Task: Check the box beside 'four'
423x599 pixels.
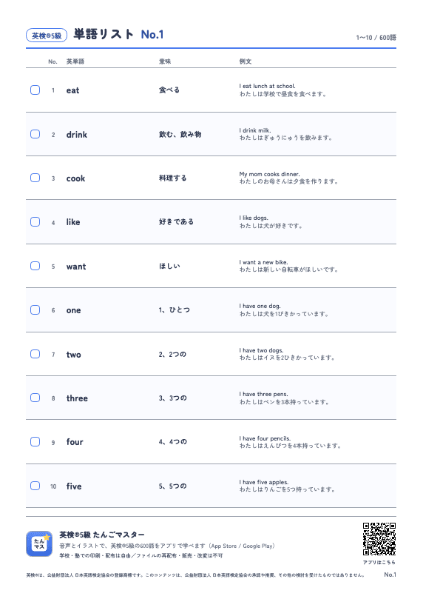Action: pyautogui.click(x=35, y=441)
